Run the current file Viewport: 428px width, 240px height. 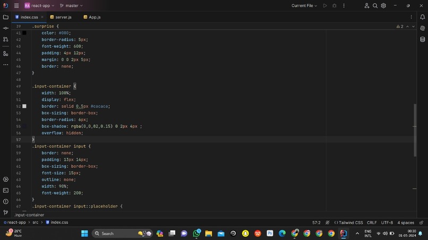[x=325, y=5]
